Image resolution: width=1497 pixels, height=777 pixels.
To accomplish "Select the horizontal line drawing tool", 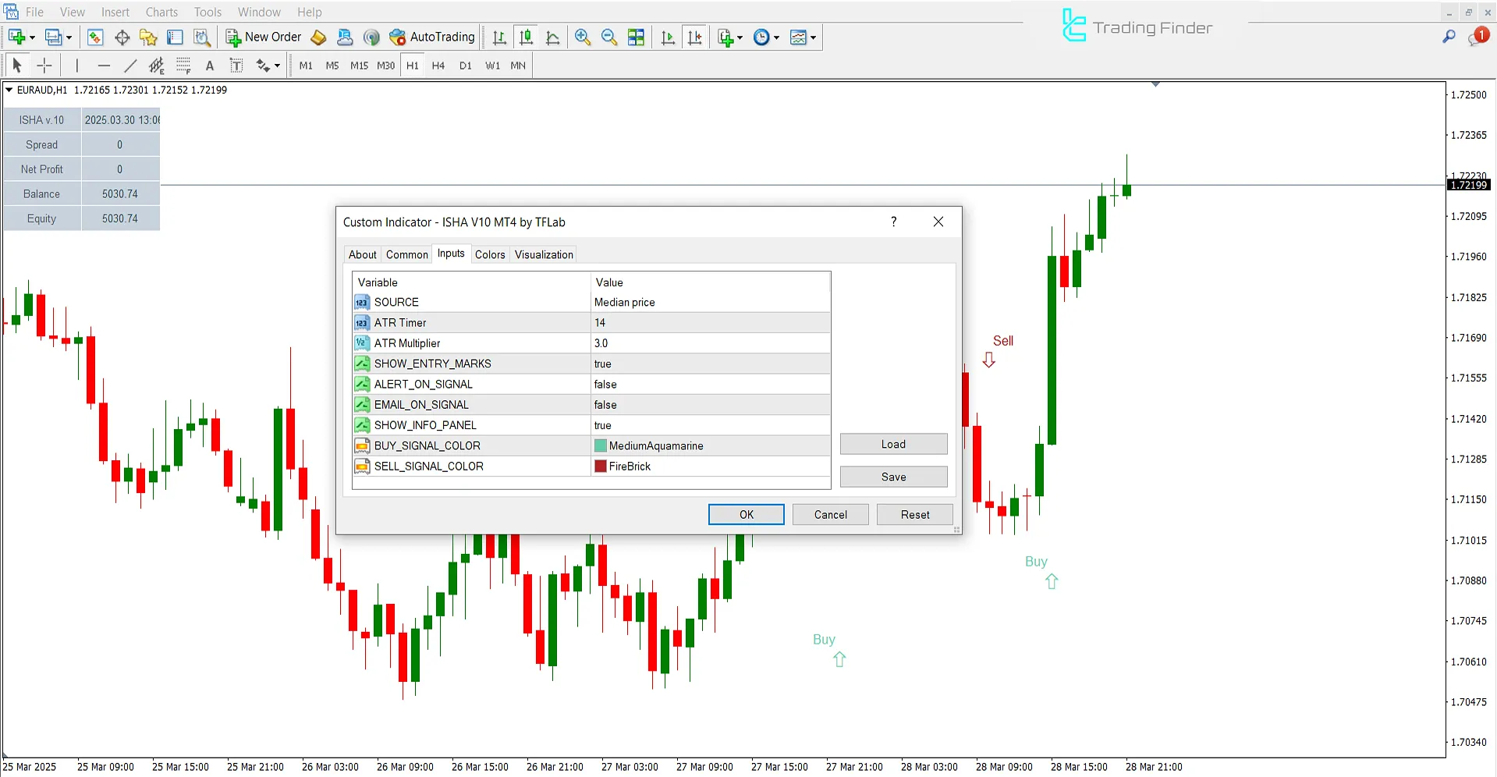I will pyautogui.click(x=105, y=66).
